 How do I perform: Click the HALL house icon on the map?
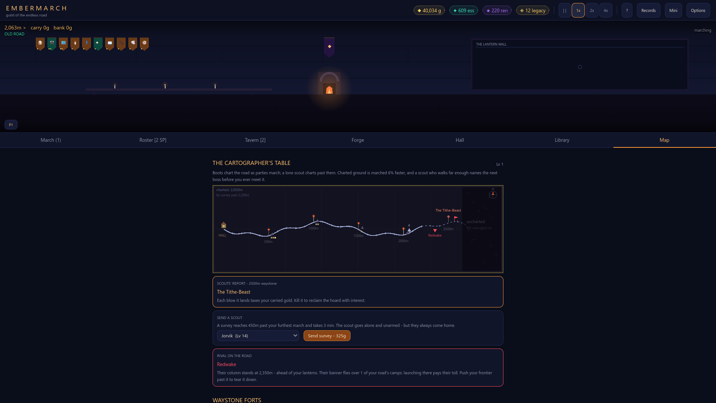click(224, 225)
